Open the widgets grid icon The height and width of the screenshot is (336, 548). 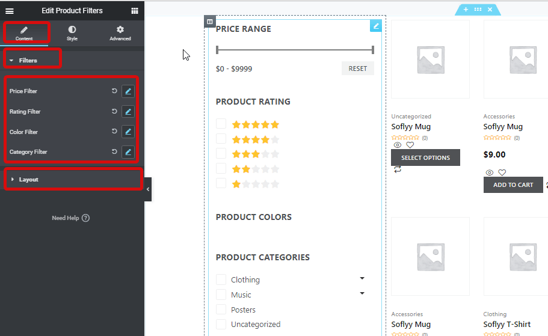(135, 11)
